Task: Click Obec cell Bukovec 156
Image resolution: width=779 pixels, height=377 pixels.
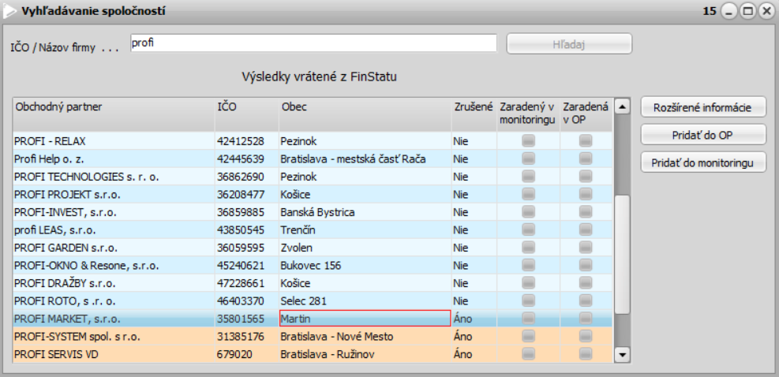Action: [x=365, y=266]
